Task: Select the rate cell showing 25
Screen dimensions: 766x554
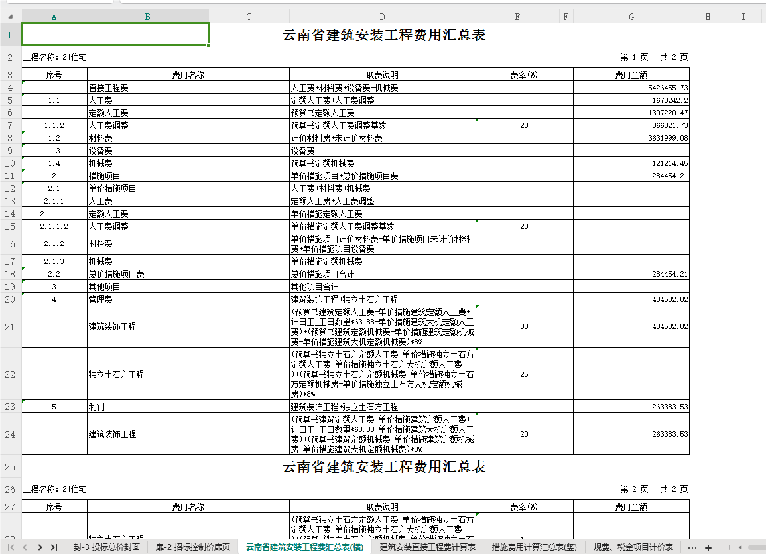Action: [524, 374]
